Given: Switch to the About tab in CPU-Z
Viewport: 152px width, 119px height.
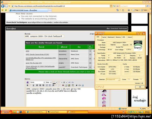Looking at the screenshot, I should click(130, 37).
